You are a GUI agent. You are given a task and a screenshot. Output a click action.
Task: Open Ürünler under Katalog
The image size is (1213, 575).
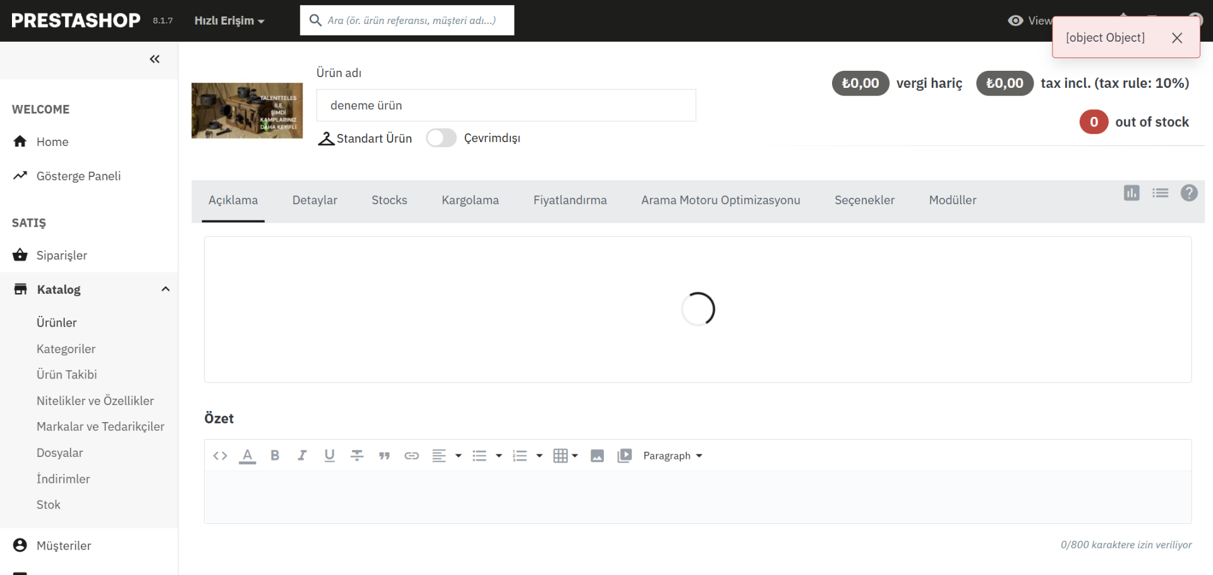click(x=56, y=323)
